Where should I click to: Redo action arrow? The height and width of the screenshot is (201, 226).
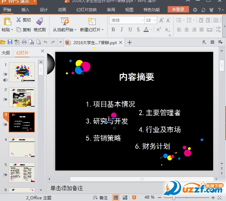[53, 42]
